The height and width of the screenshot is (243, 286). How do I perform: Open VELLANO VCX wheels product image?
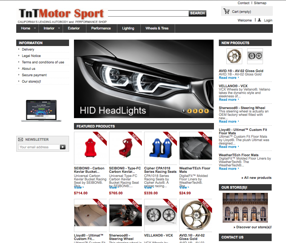[x=160, y=215]
